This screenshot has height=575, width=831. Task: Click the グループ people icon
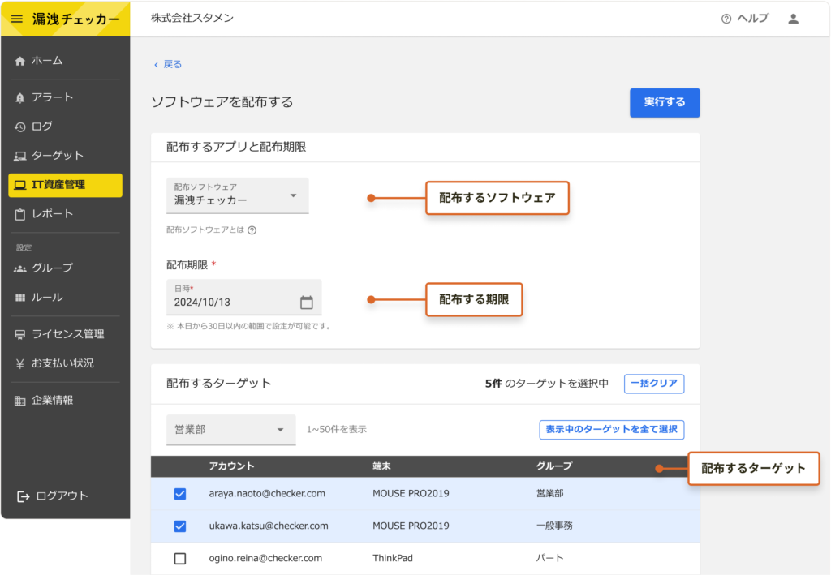coord(20,268)
